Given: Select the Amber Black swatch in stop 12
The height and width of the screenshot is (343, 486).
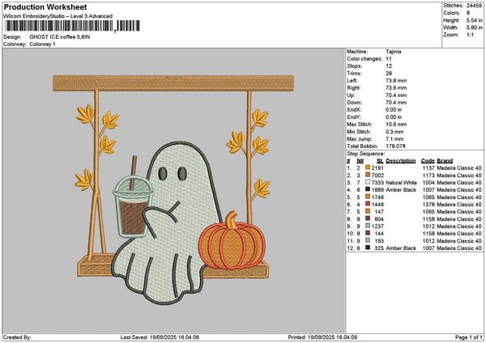Looking at the screenshot, I should 369,248.
